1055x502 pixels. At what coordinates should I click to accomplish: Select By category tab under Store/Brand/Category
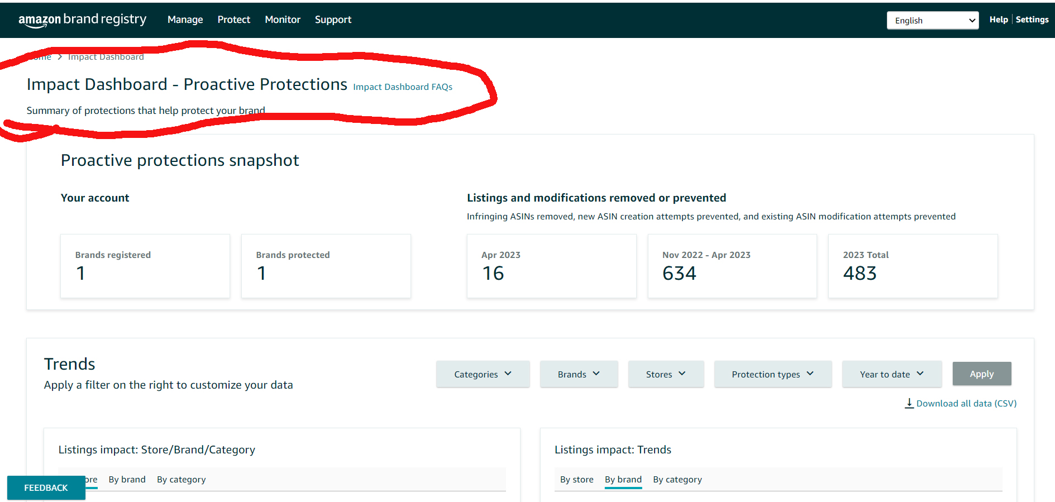pyautogui.click(x=182, y=479)
